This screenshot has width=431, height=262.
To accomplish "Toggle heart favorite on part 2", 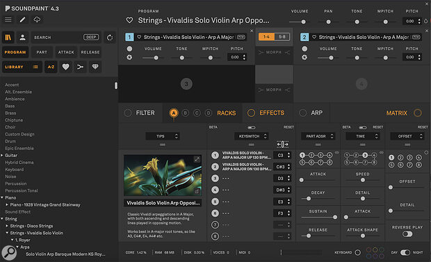I will 314,37.
